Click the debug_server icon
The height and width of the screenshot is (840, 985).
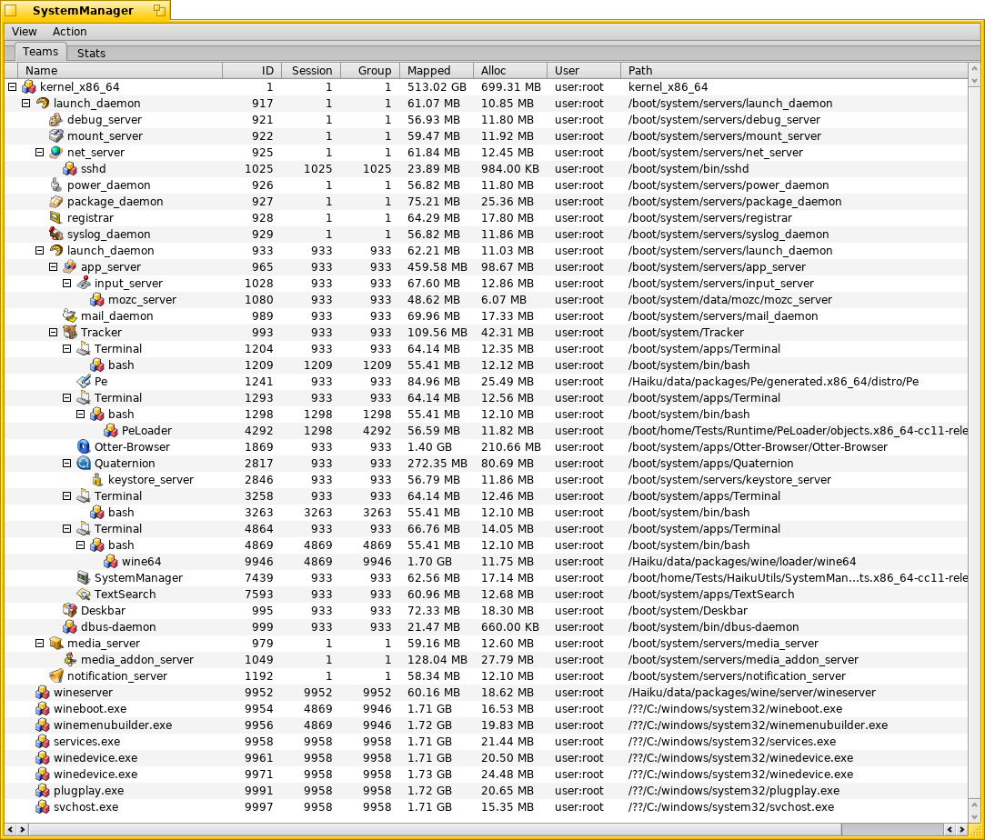click(x=55, y=120)
